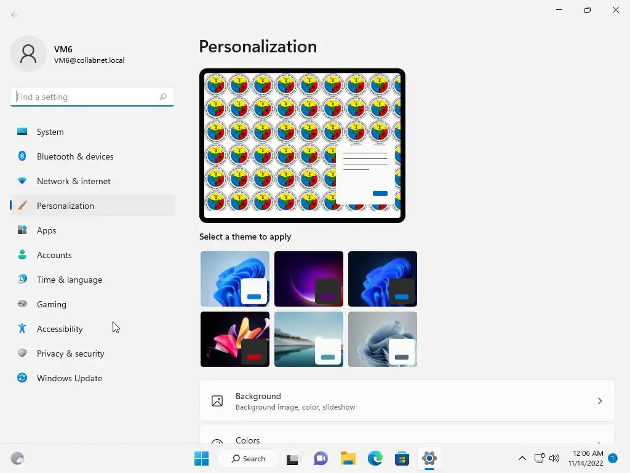Expand the Background settings chevron

[599, 401]
